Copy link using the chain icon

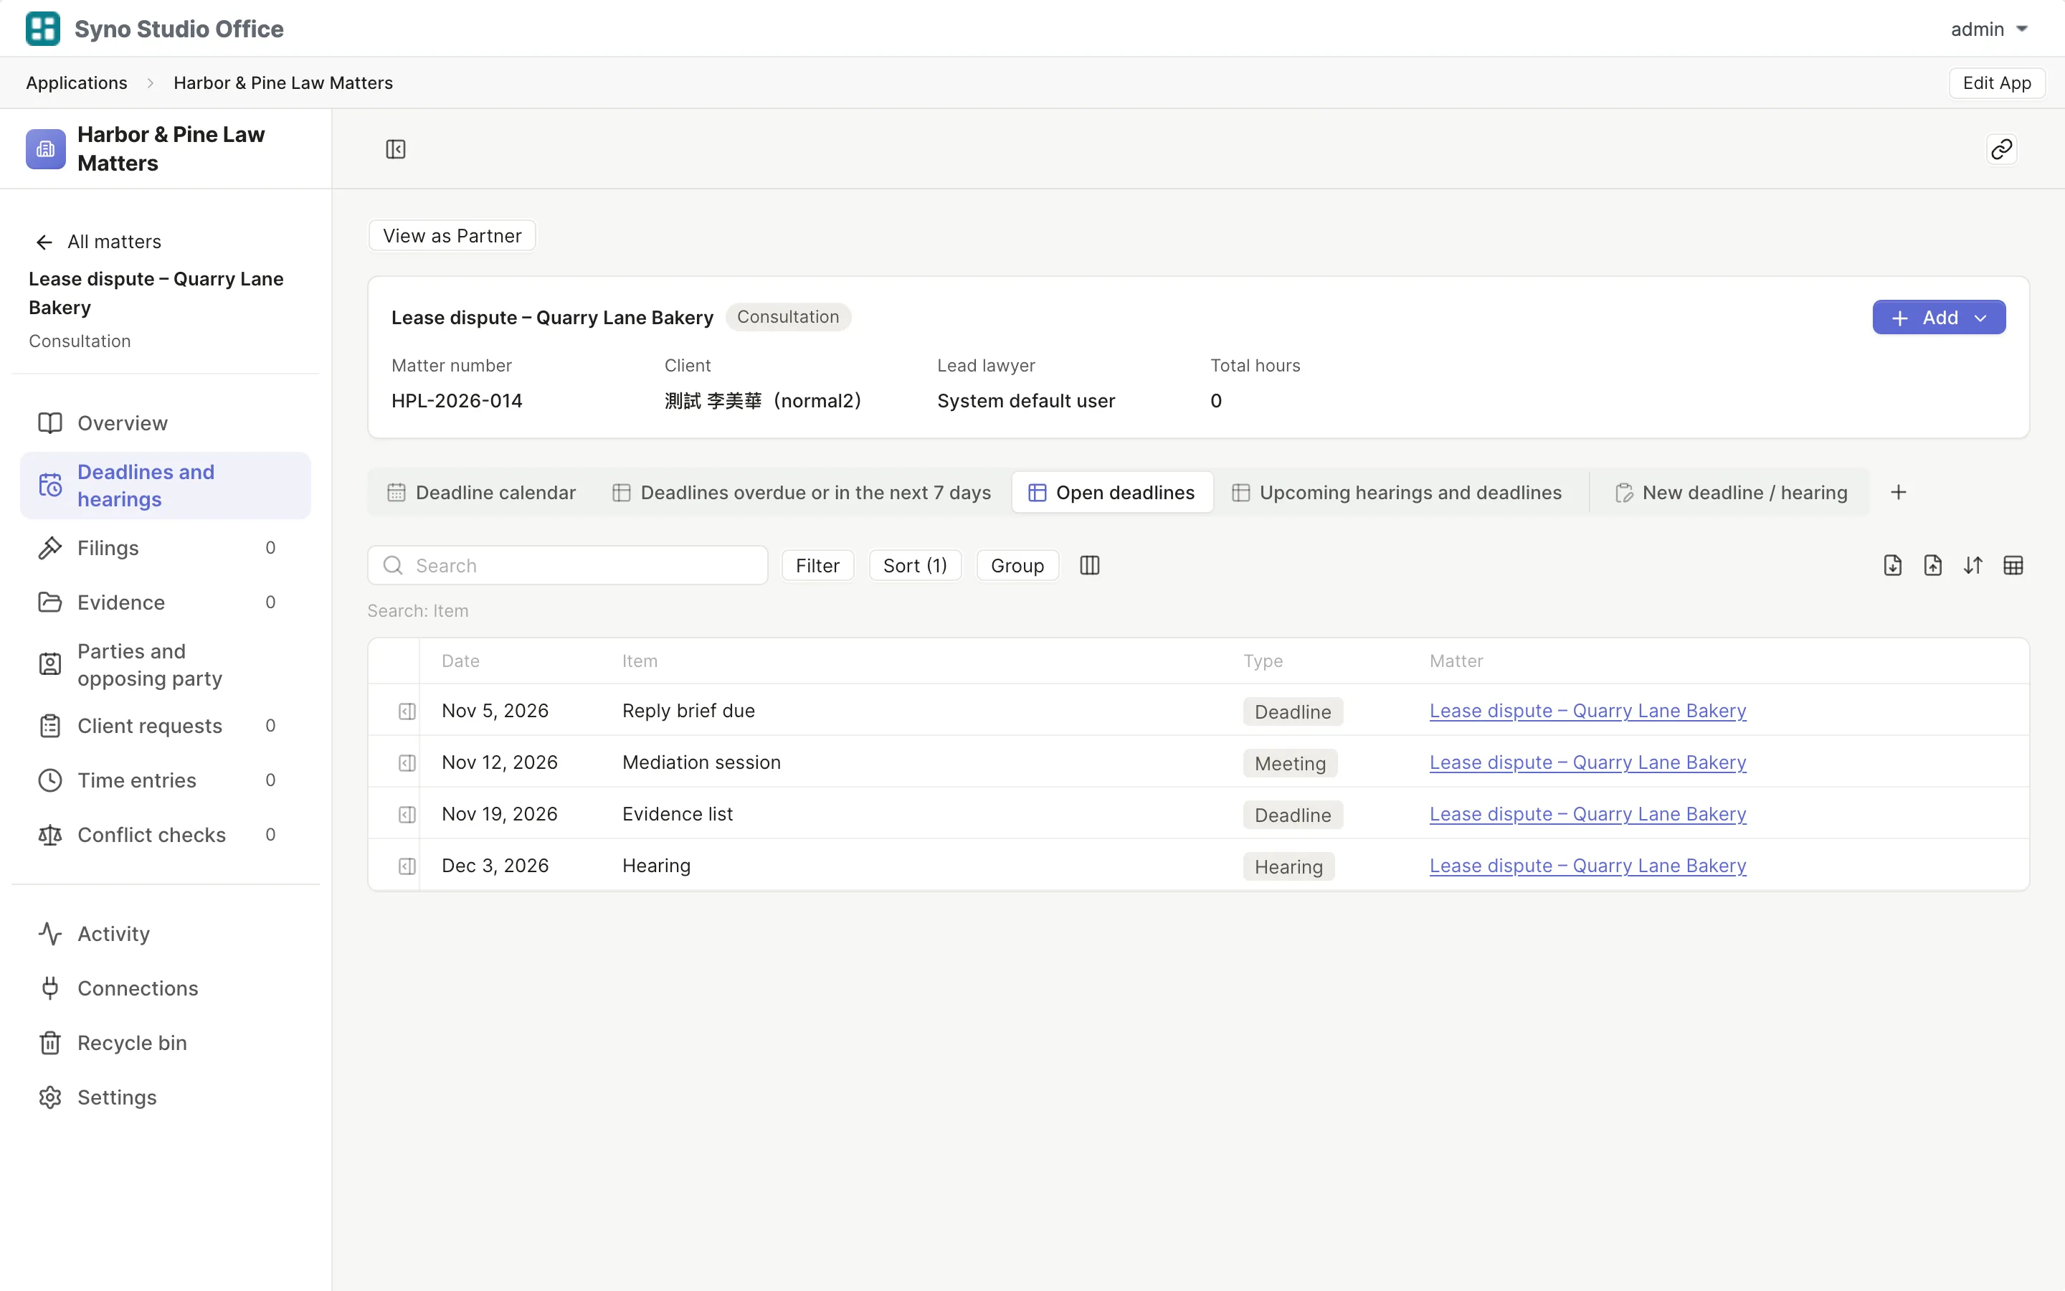2001,149
